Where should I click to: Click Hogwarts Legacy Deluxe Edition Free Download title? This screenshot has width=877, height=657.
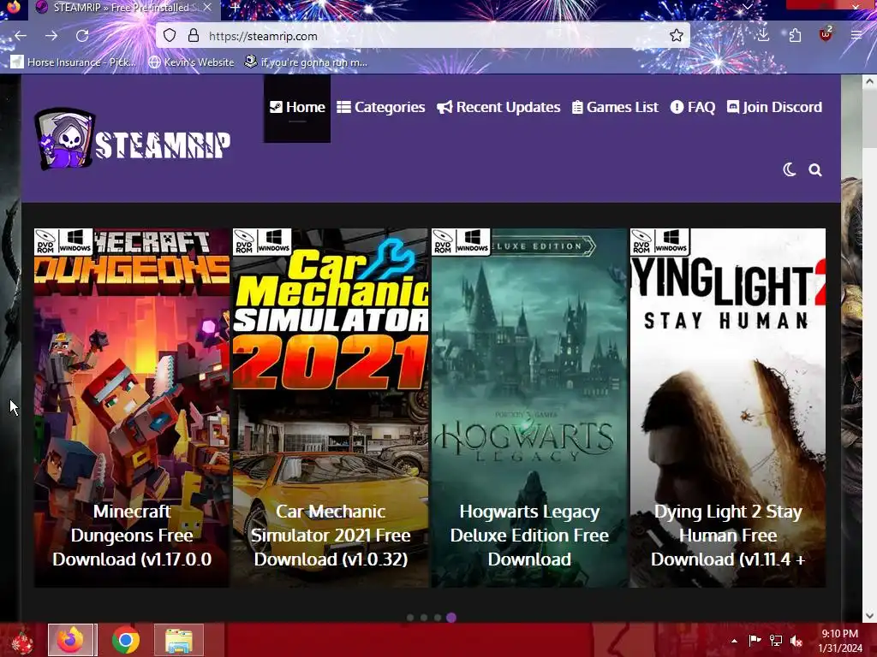click(x=529, y=536)
